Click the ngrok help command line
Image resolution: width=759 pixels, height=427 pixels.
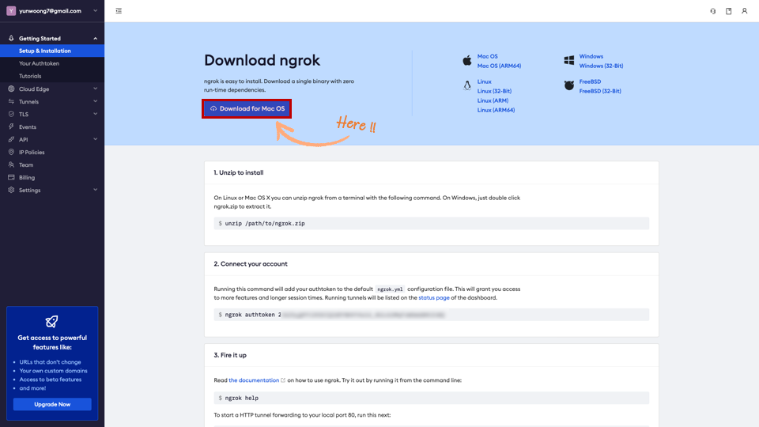tap(432, 398)
